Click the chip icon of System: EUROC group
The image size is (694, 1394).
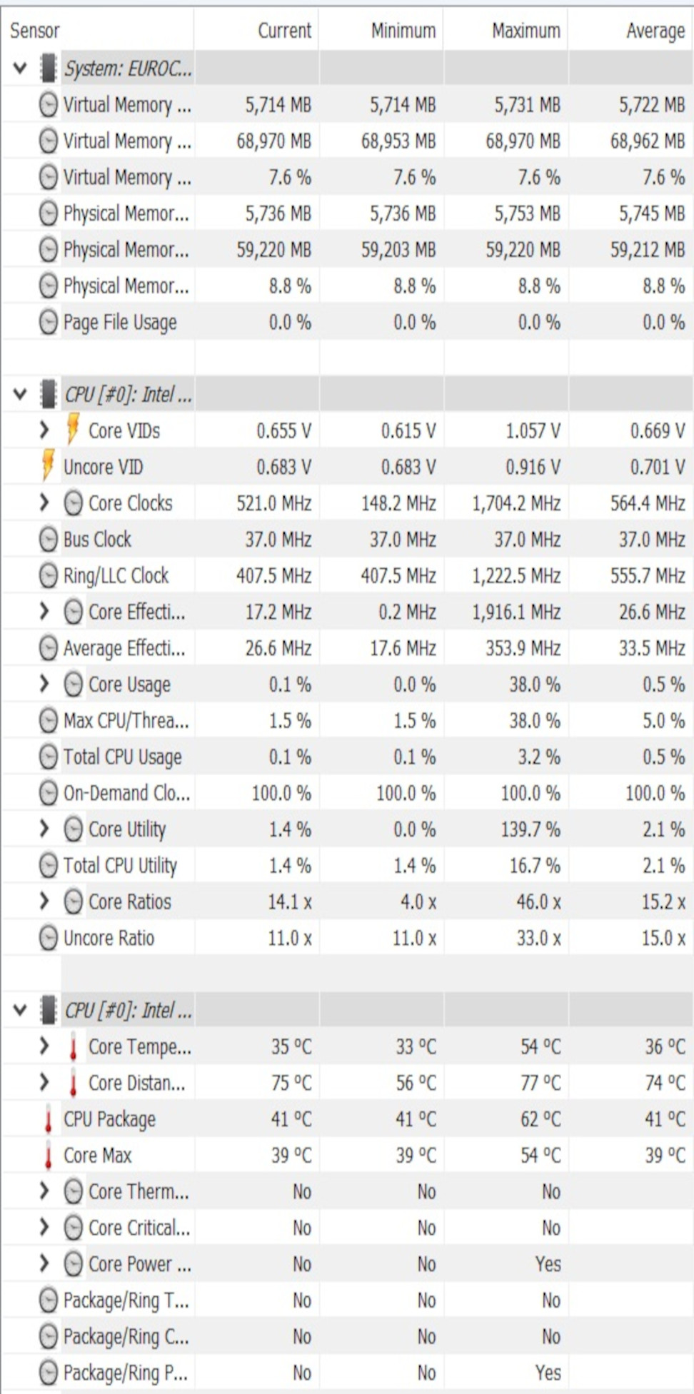click(x=49, y=69)
